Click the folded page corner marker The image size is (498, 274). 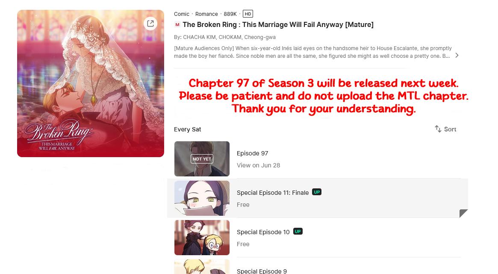pos(463,213)
